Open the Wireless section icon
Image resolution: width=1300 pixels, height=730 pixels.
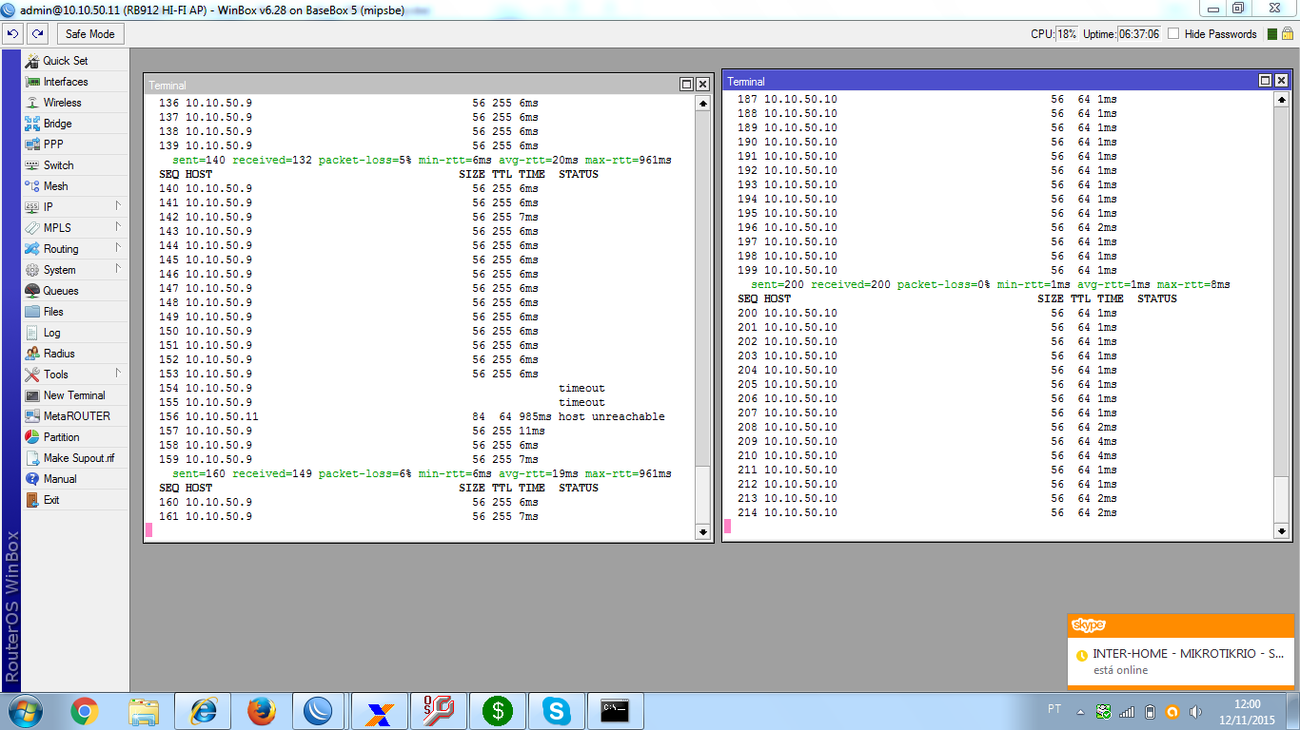pos(32,103)
